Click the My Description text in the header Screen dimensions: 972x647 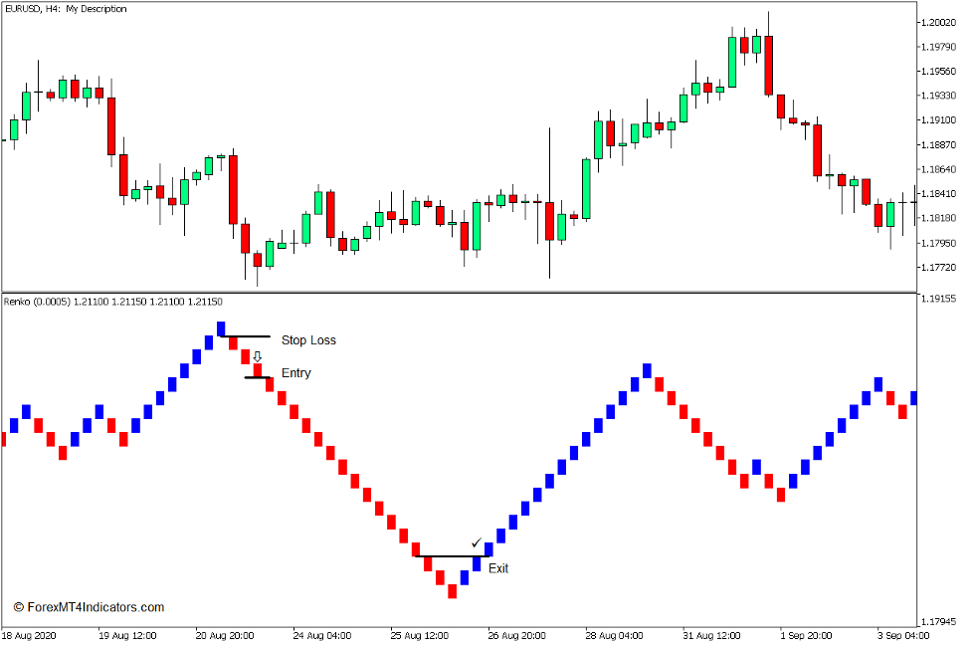point(101,8)
